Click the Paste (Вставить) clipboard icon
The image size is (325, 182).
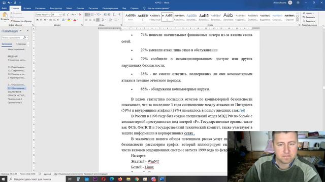coord(5,15)
